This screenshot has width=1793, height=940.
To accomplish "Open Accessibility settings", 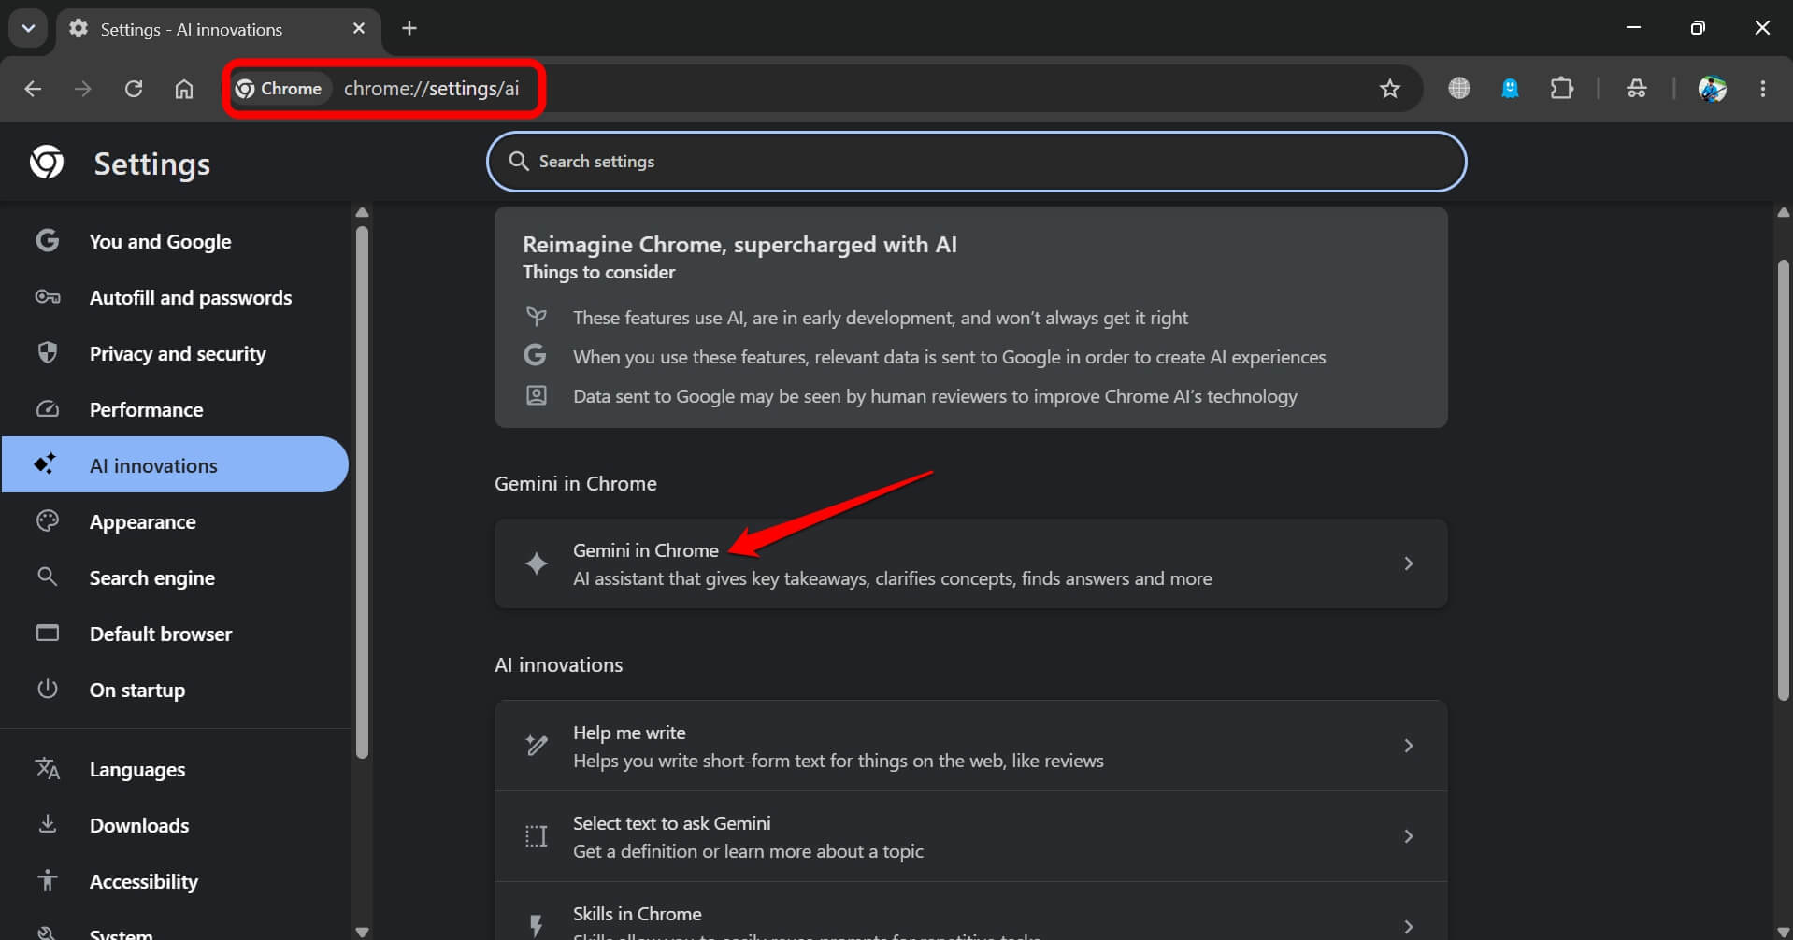I will coord(175,881).
